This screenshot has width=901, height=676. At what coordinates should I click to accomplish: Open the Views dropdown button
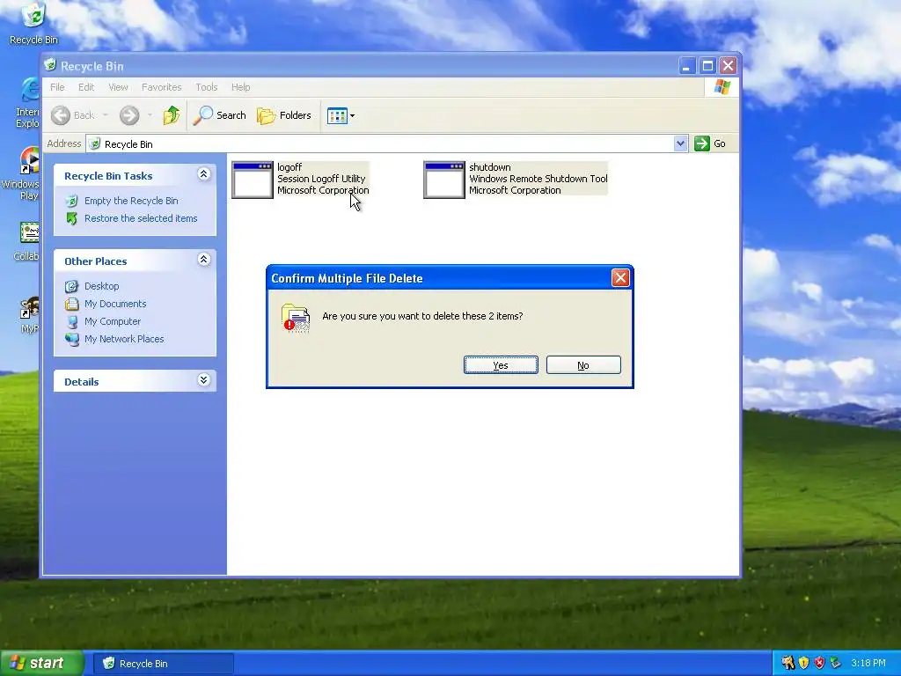[x=341, y=115]
